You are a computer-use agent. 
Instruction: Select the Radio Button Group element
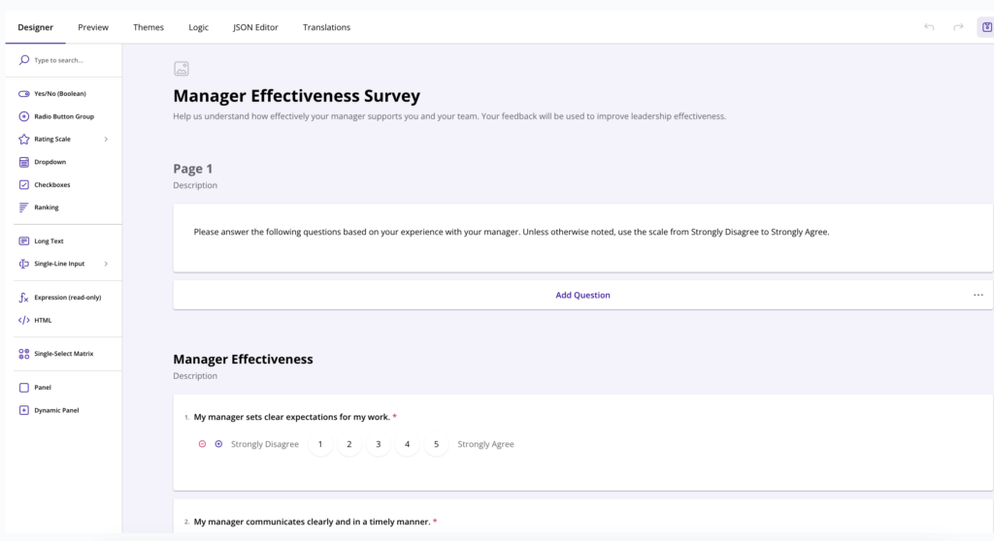(64, 116)
